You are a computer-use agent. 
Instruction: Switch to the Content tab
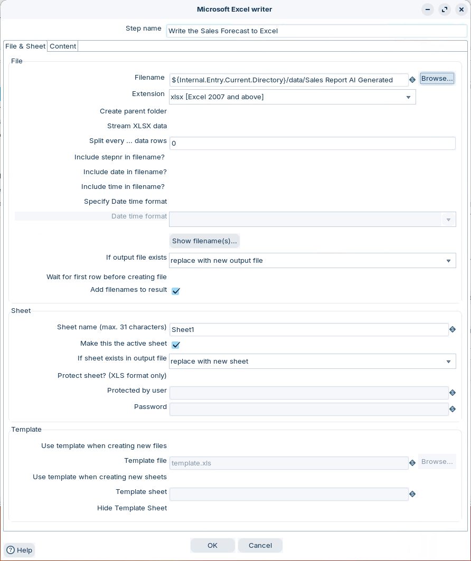[x=63, y=46]
